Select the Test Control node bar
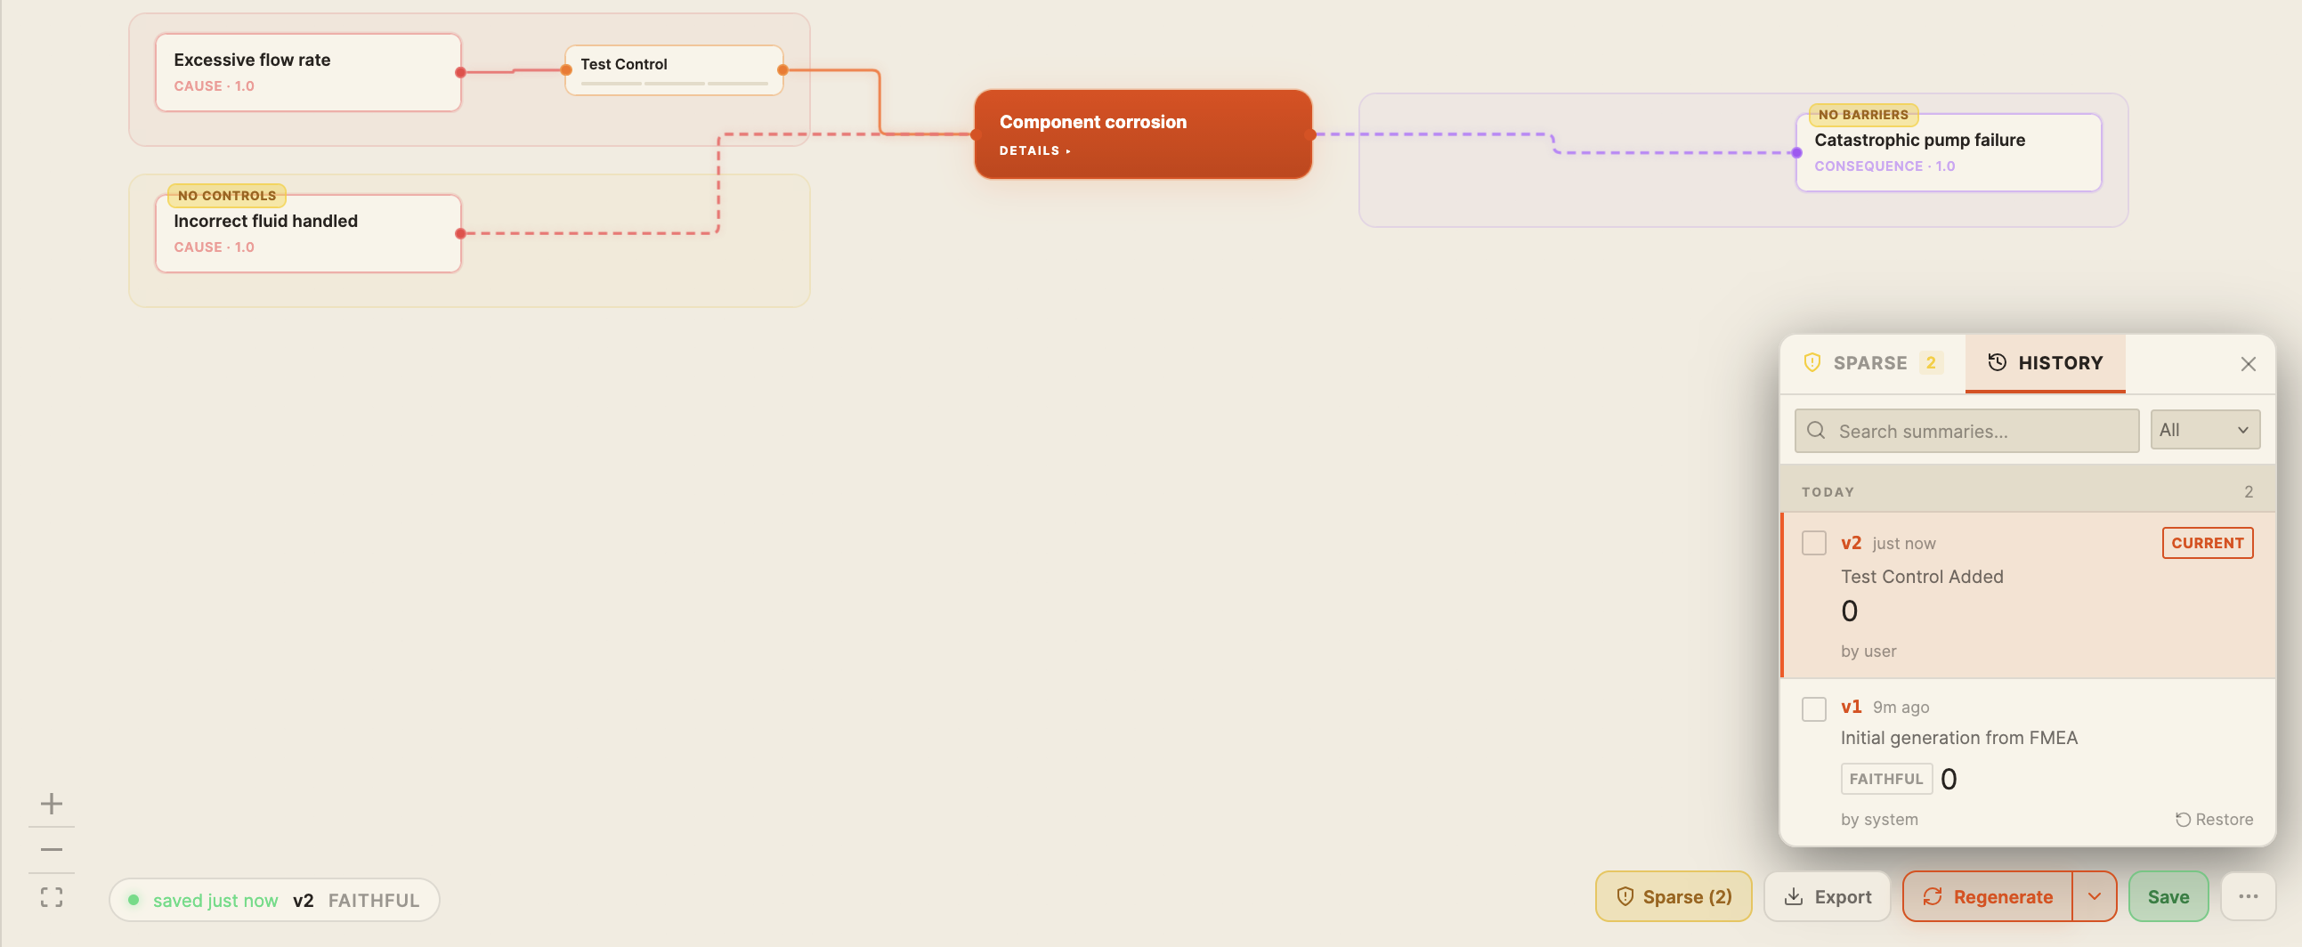2302x947 pixels. 674,70
